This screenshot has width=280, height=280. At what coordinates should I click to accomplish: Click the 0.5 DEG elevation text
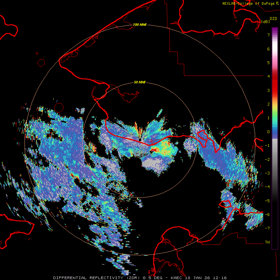click(153, 278)
